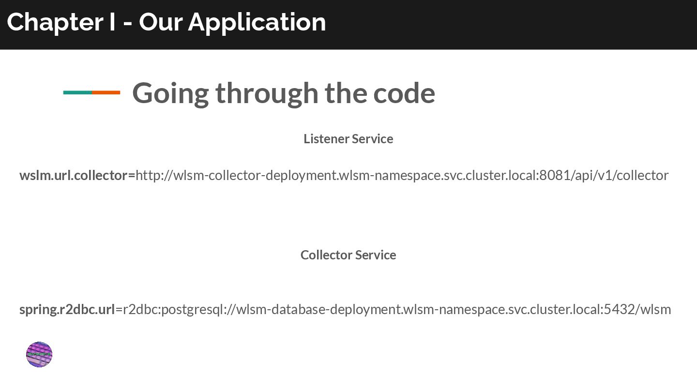Select the 'Going through the code' heading
Screen dimensions: 697x392
pyautogui.click(x=283, y=92)
